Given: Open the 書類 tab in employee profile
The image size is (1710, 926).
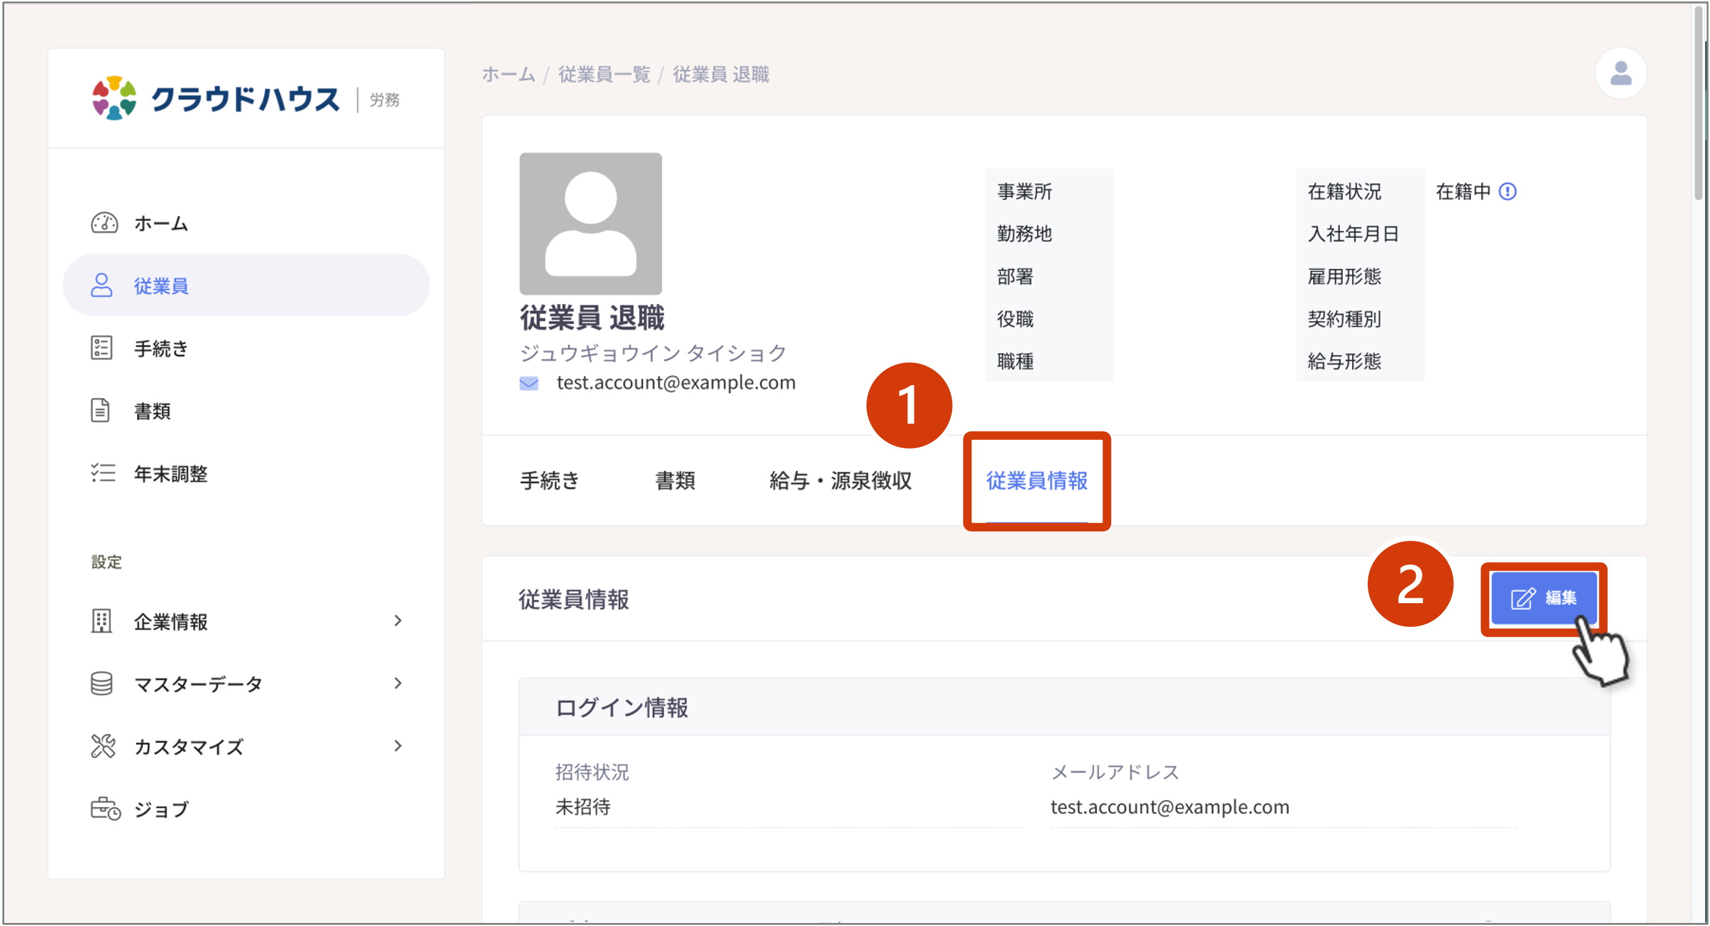Looking at the screenshot, I should [x=674, y=480].
